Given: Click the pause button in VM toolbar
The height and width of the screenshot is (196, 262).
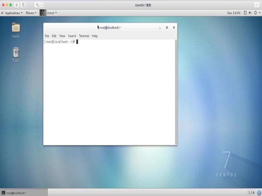Looking at the screenshot, I should tap(16, 5).
